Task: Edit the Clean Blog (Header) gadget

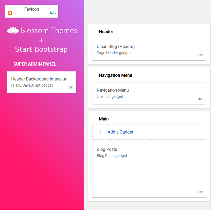Action: coord(201,55)
